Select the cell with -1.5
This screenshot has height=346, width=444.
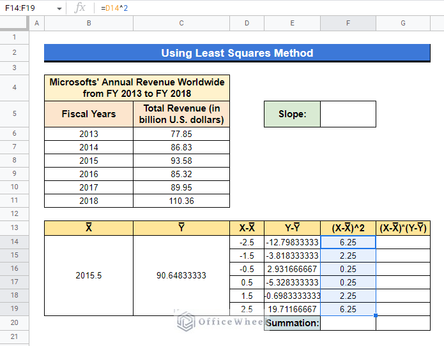[247, 256]
